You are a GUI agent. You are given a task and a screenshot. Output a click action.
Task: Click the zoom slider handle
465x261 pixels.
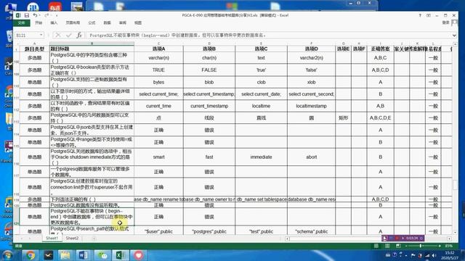(421, 246)
